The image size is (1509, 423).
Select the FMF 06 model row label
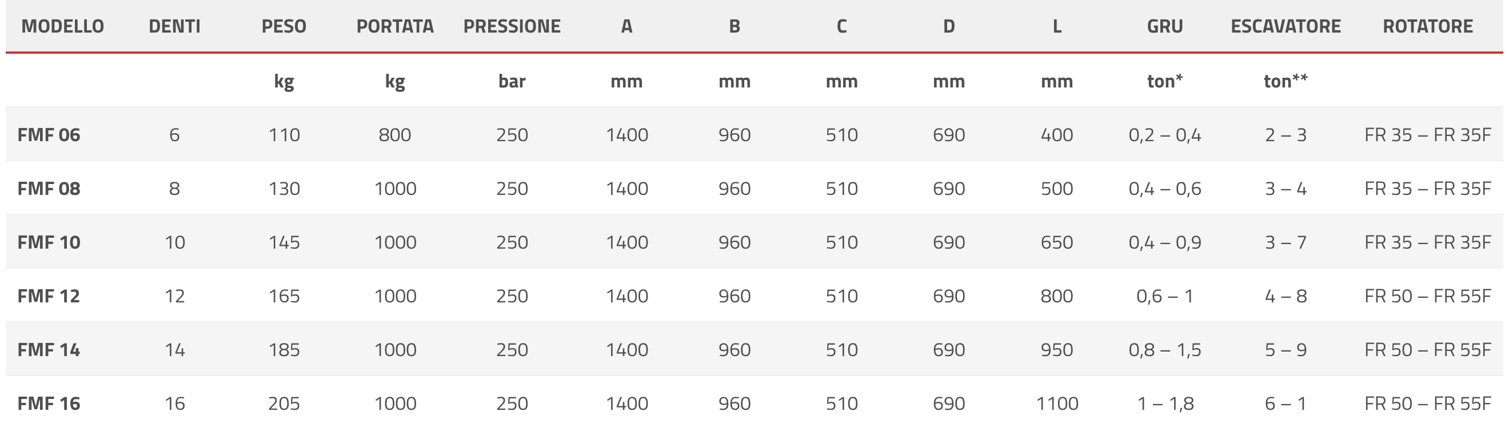[49, 135]
